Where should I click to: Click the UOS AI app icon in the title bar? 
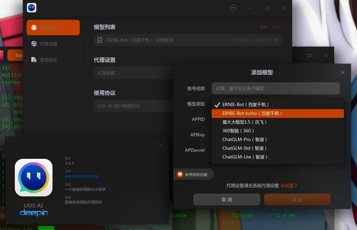31,8
